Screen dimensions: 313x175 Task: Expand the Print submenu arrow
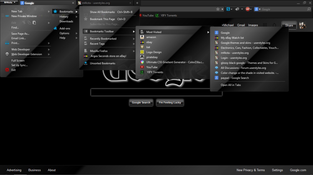[49, 43]
